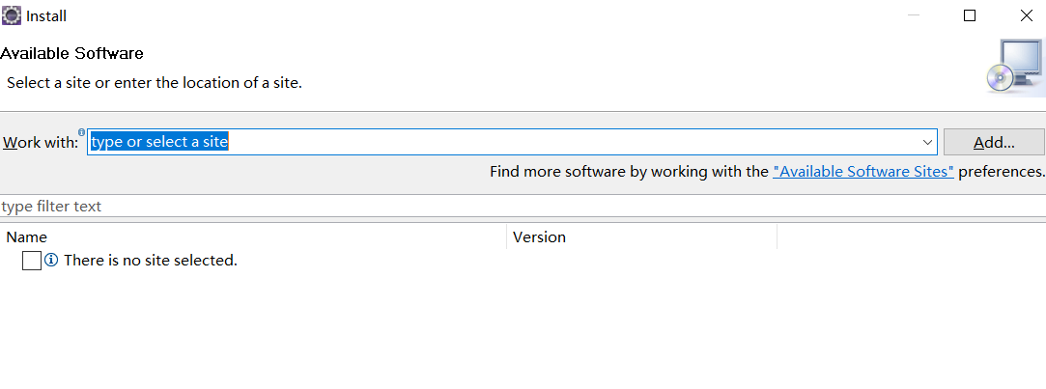Click the Work with label
Viewport: 1046px width, 389px height.
41,143
